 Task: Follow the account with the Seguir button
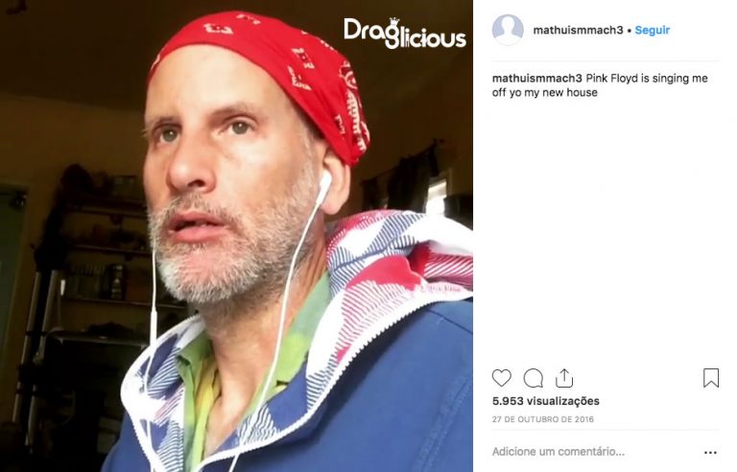pos(652,30)
